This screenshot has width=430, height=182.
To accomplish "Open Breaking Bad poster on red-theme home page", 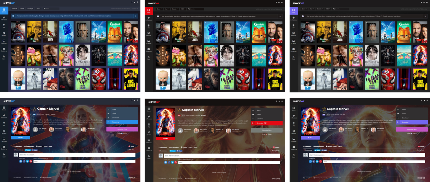I will 179,32.
